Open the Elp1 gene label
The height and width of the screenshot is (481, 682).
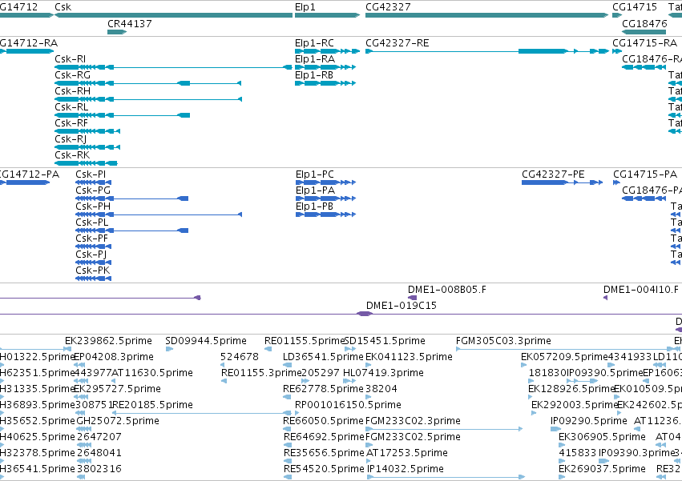[305, 7]
